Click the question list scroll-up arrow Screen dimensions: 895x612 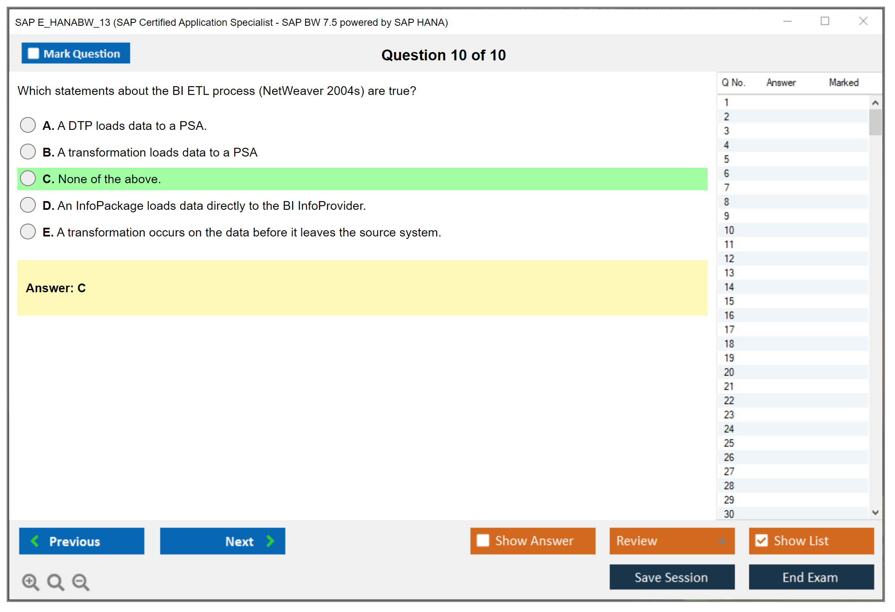[875, 103]
